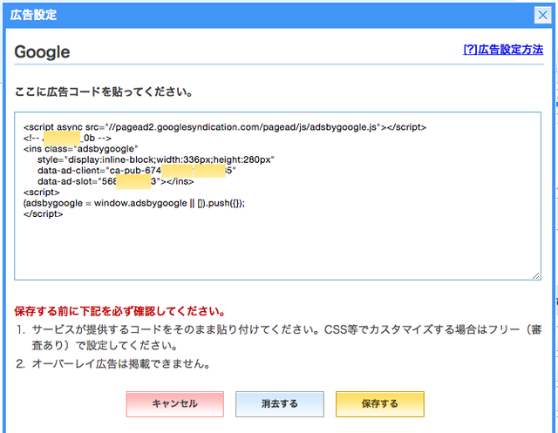This screenshot has width=558, height=433.
Task: Click the 'data-ad-client' line in the code
Action: pos(137,171)
